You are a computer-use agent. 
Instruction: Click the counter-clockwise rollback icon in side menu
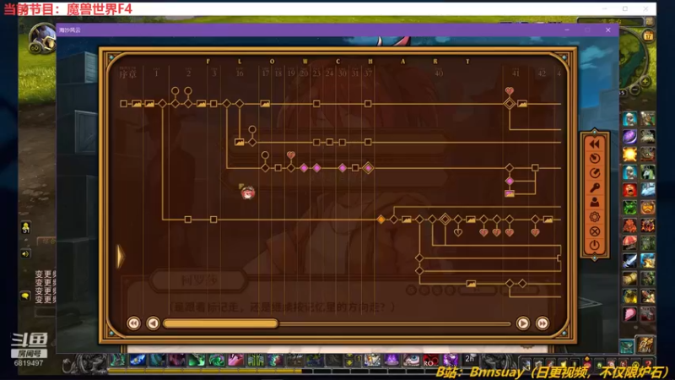click(x=595, y=159)
